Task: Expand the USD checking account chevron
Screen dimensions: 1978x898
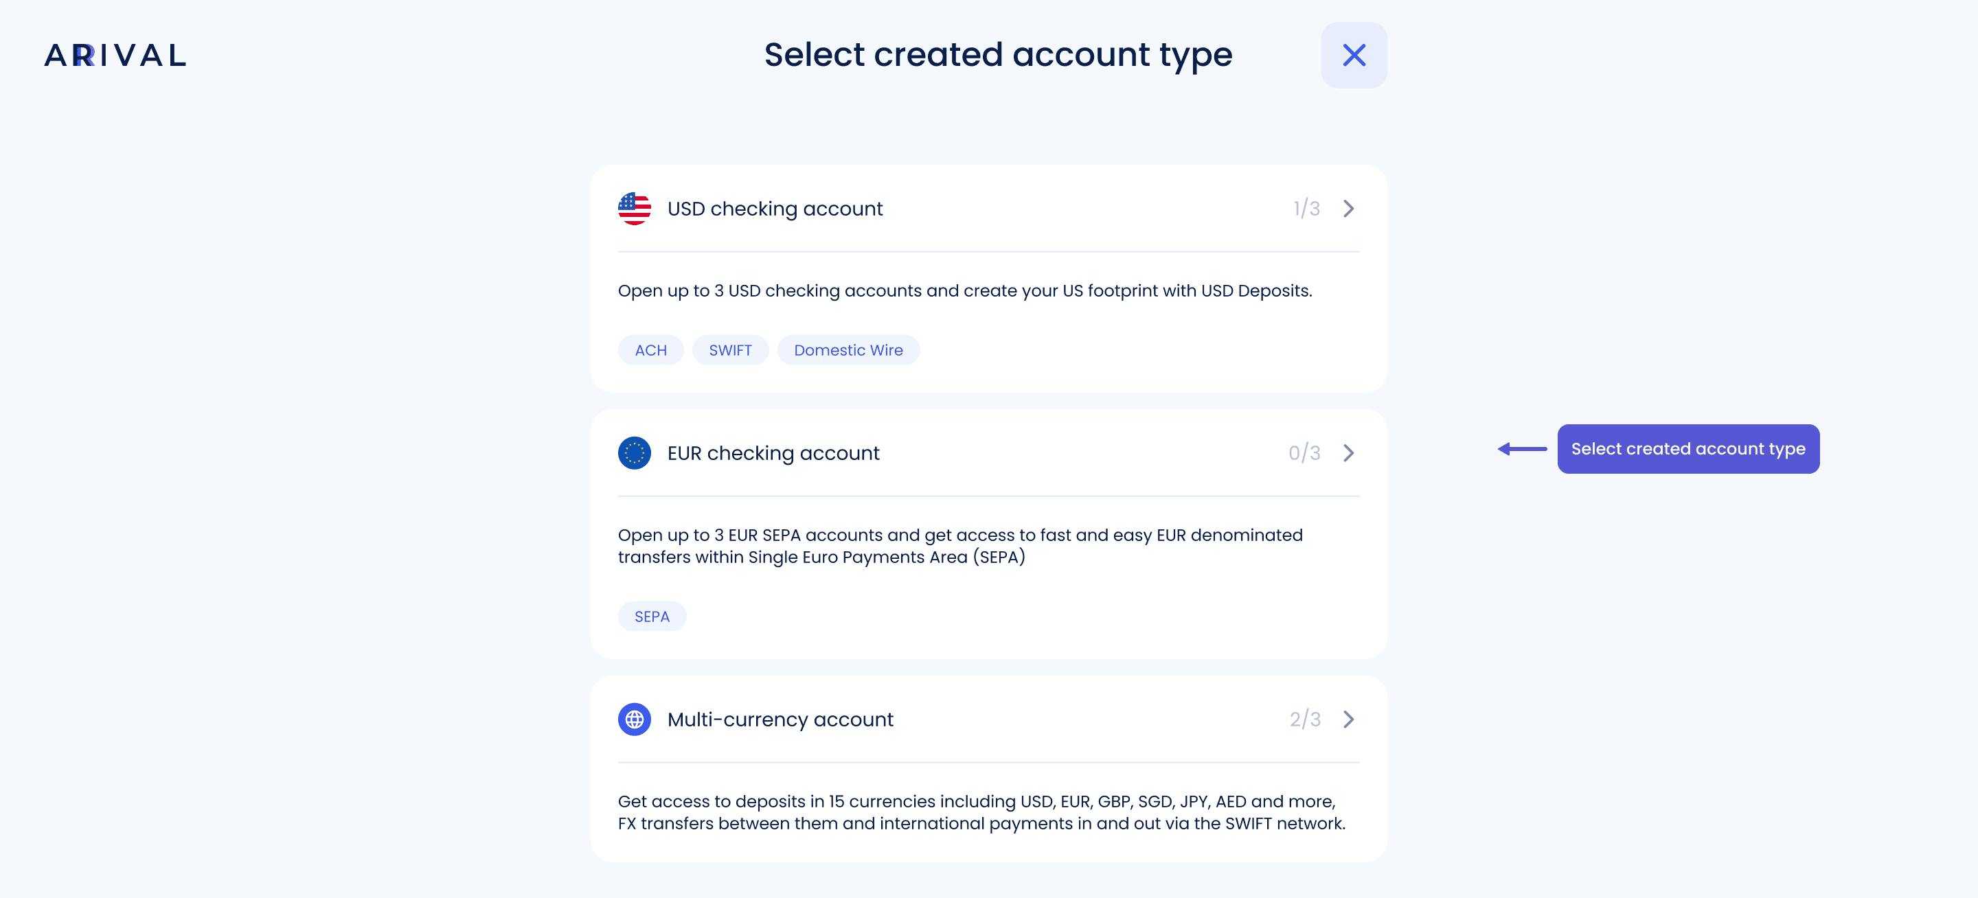Action: point(1348,209)
